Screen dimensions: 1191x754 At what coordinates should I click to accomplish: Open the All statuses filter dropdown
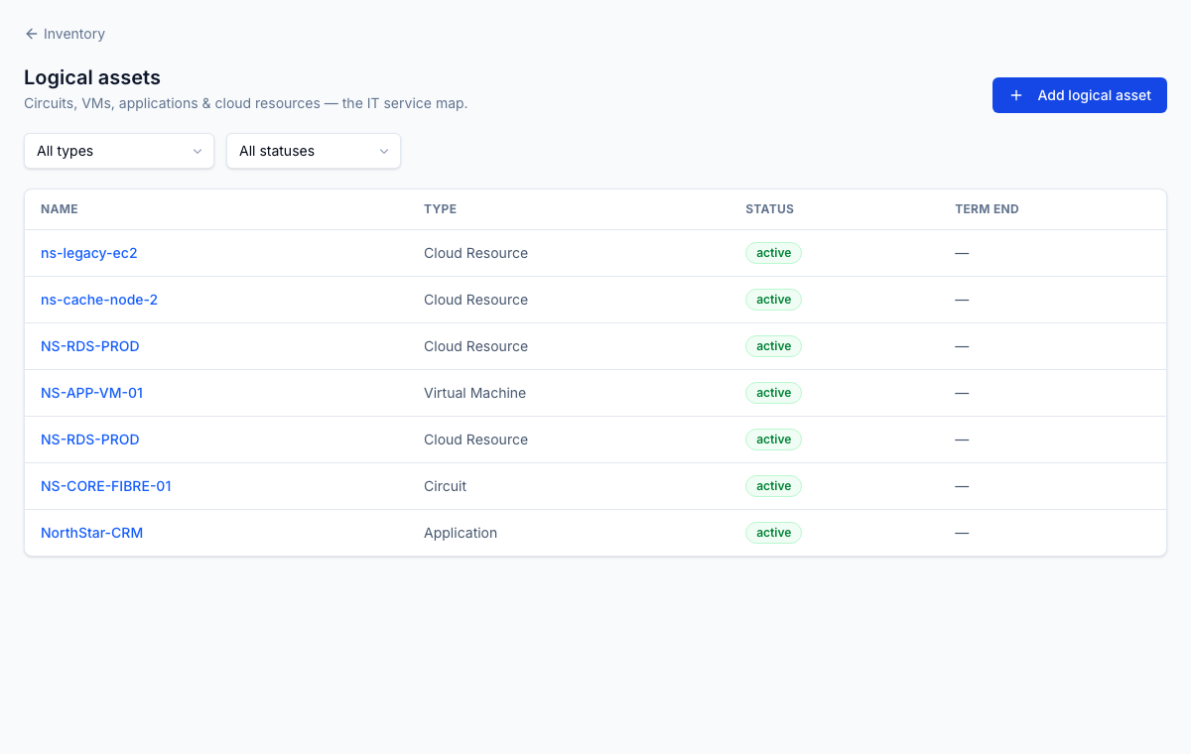coord(314,151)
